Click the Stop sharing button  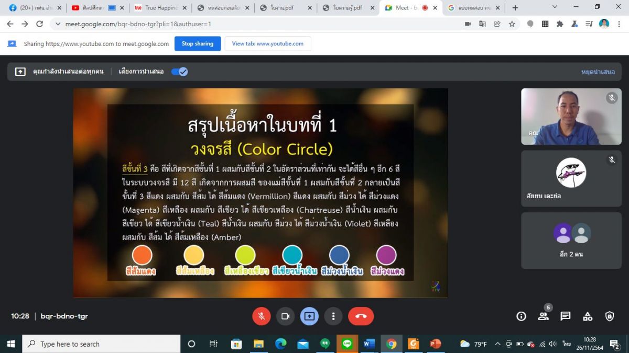pos(197,44)
